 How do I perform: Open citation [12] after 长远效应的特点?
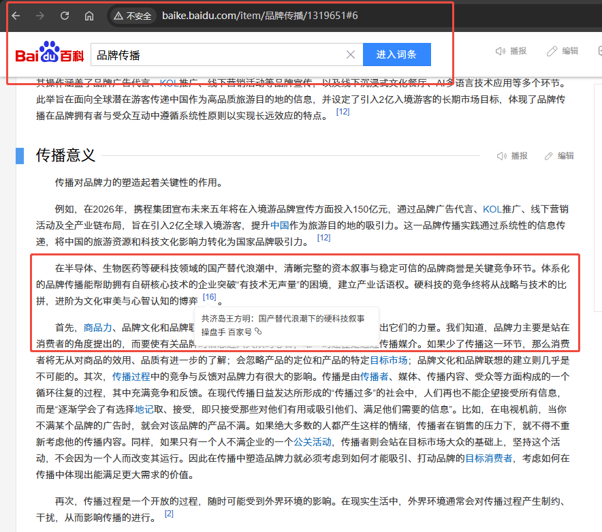tap(343, 112)
